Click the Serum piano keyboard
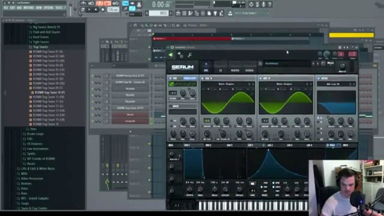Image resolution: width=384 pixels, height=216 pixels. [x=253, y=205]
